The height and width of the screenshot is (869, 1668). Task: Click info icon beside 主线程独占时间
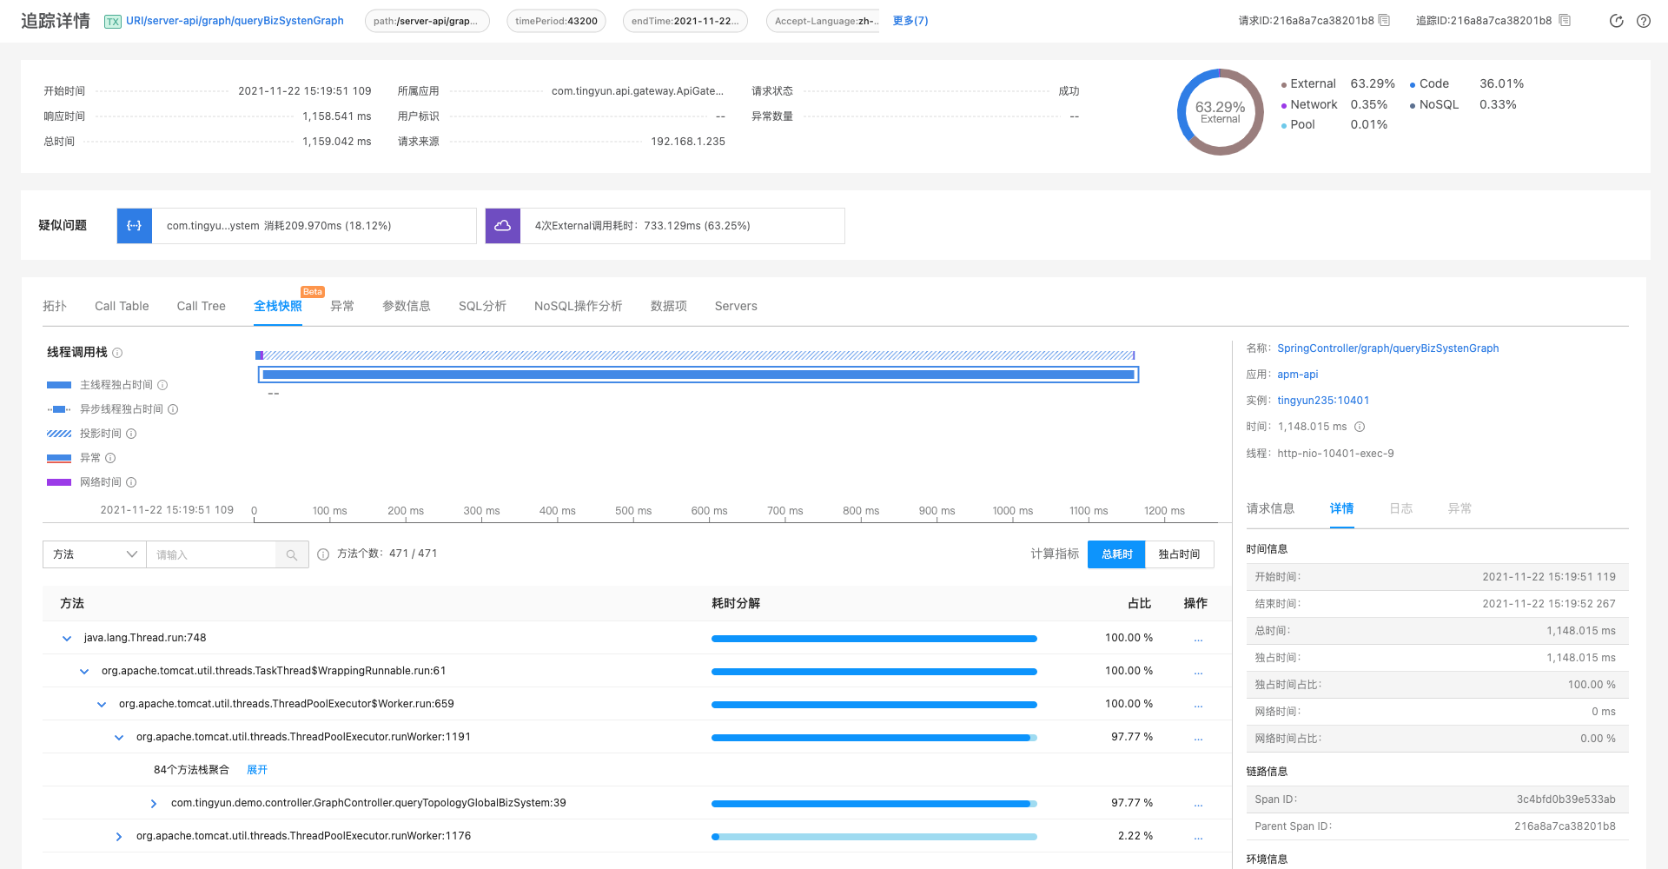coord(162,385)
